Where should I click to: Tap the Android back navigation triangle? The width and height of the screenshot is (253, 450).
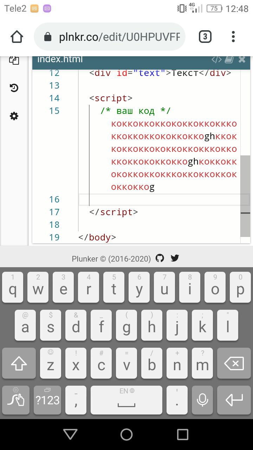coord(70,435)
